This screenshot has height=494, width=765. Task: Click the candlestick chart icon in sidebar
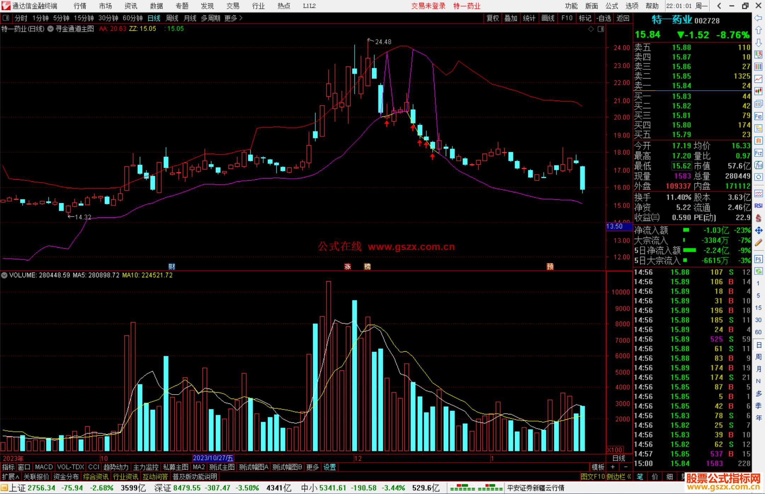758,91
